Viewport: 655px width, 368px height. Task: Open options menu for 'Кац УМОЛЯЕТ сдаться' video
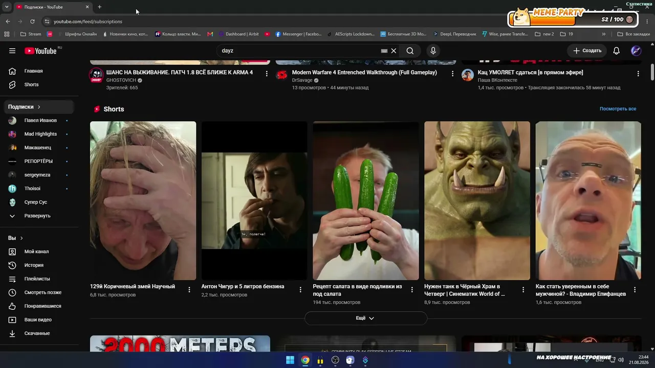tap(638, 74)
